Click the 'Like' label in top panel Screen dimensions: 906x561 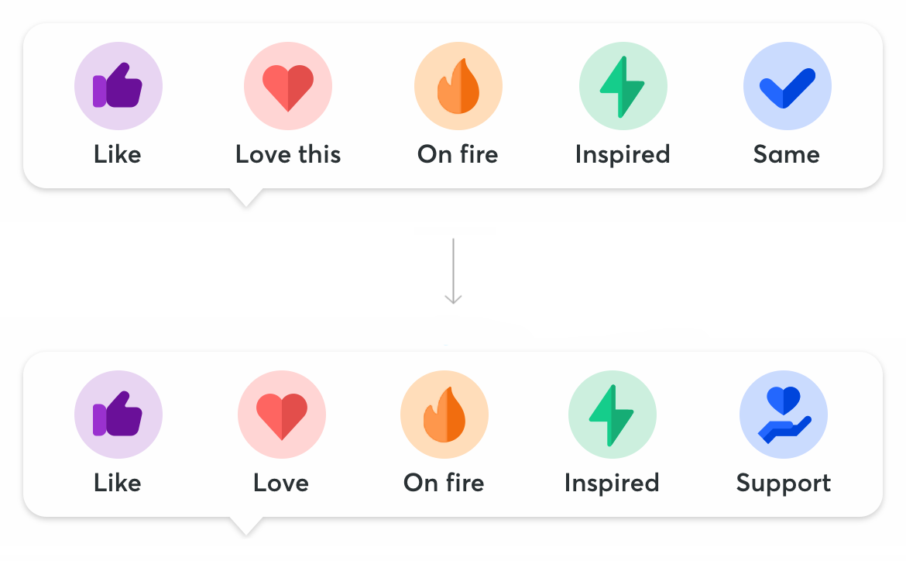(x=117, y=154)
